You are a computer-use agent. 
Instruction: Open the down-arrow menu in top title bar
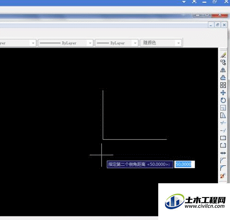pos(184,2)
